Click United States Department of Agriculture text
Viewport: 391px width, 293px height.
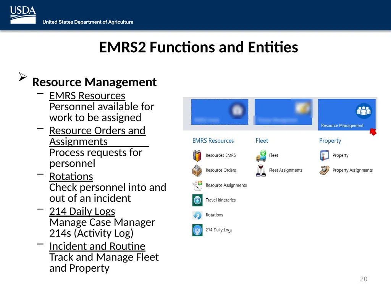click(x=88, y=22)
